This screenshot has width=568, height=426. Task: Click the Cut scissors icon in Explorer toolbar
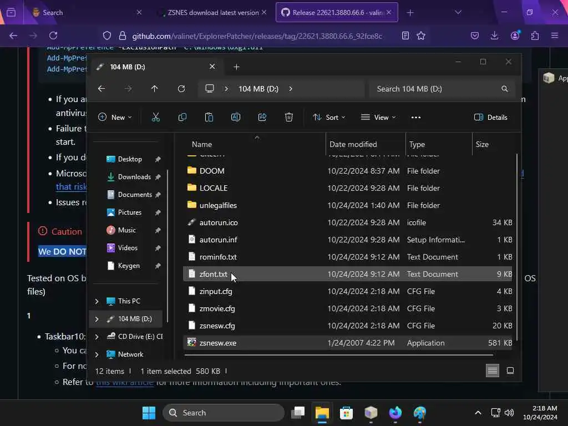click(156, 118)
